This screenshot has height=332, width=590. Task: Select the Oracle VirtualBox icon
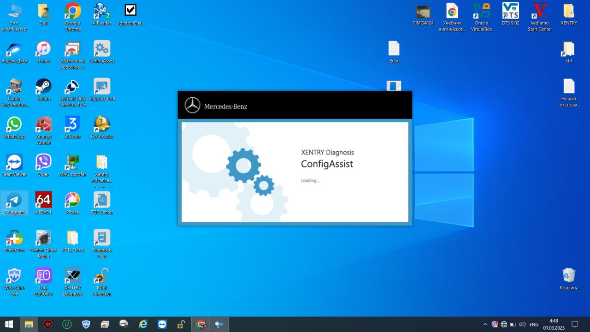point(481,12)
